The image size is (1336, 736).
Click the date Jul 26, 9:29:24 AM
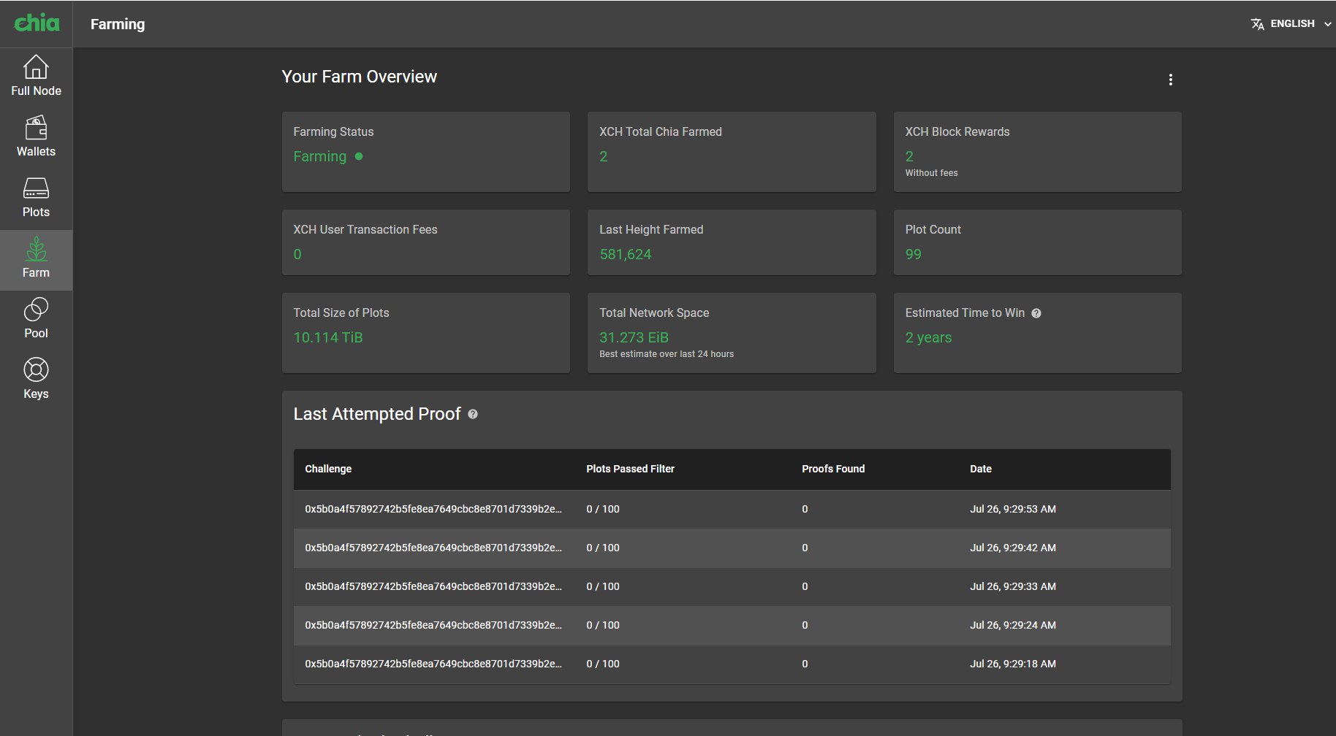point(1013,625)
